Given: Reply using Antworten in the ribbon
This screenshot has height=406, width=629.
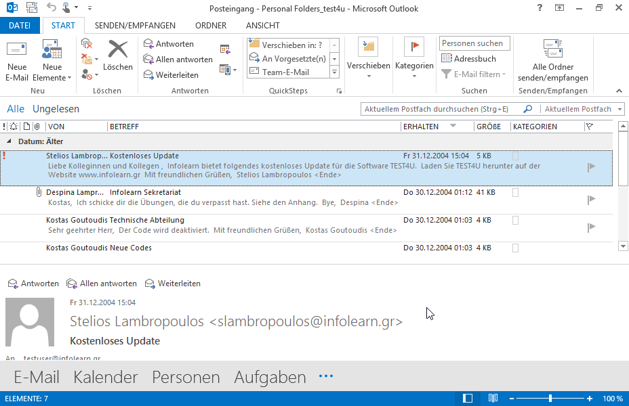Looking at the screenshot, I should click(169, 43).
